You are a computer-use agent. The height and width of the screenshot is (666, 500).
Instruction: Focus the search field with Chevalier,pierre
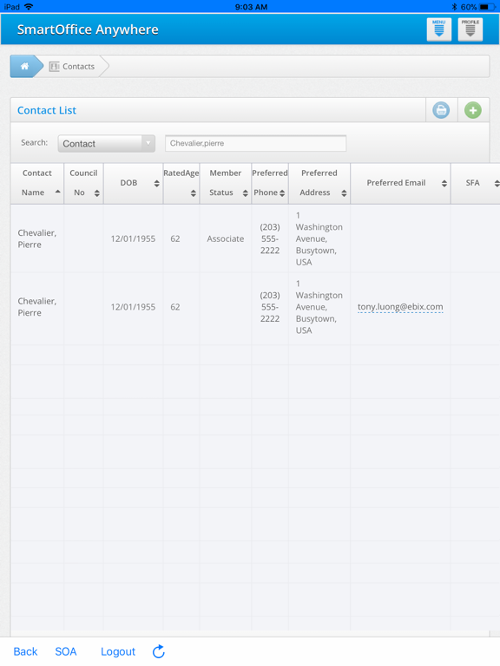pos(255,143)
